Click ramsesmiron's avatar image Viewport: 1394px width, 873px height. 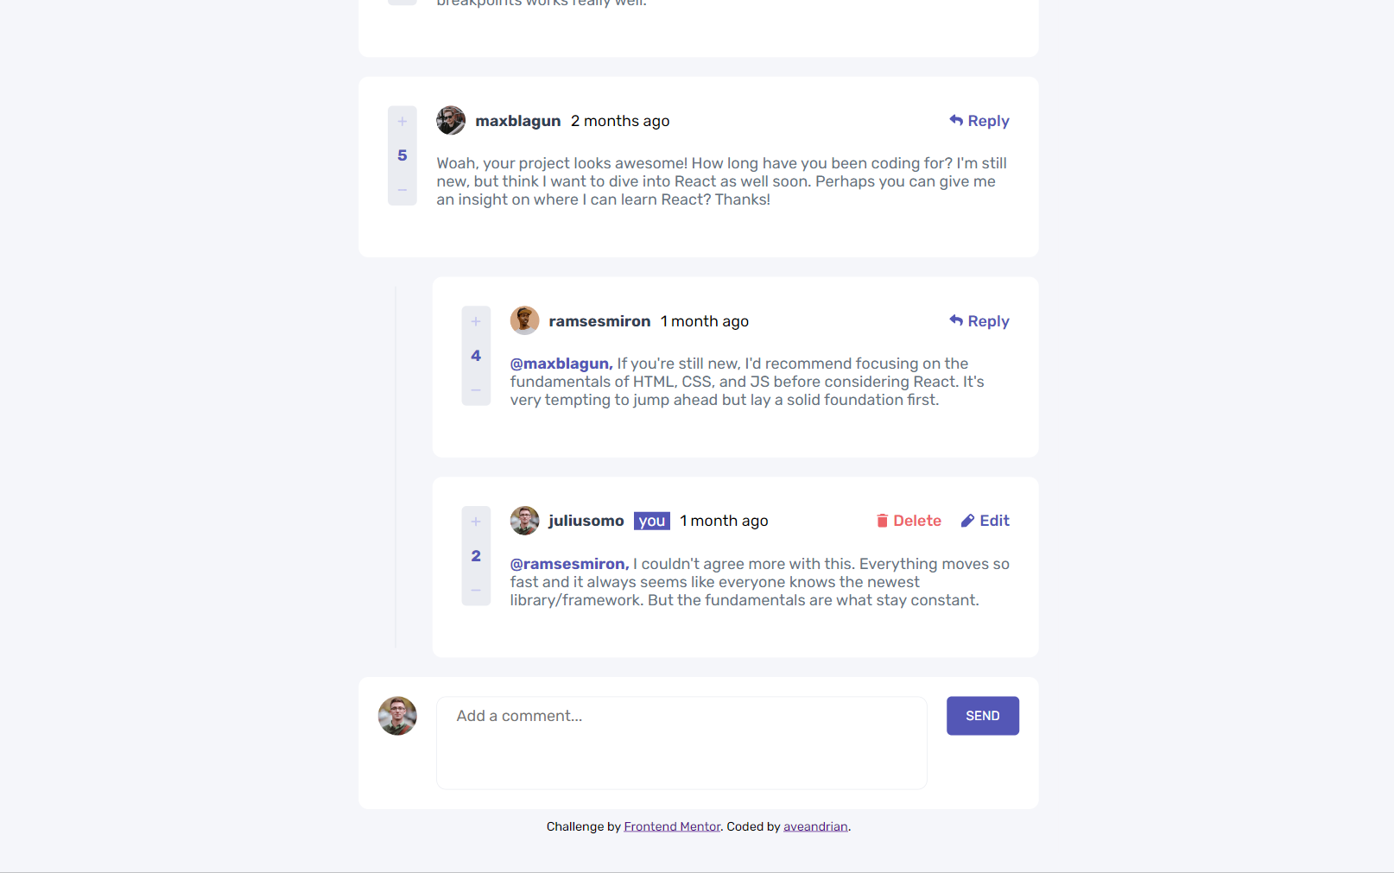(x=524, y=320)
